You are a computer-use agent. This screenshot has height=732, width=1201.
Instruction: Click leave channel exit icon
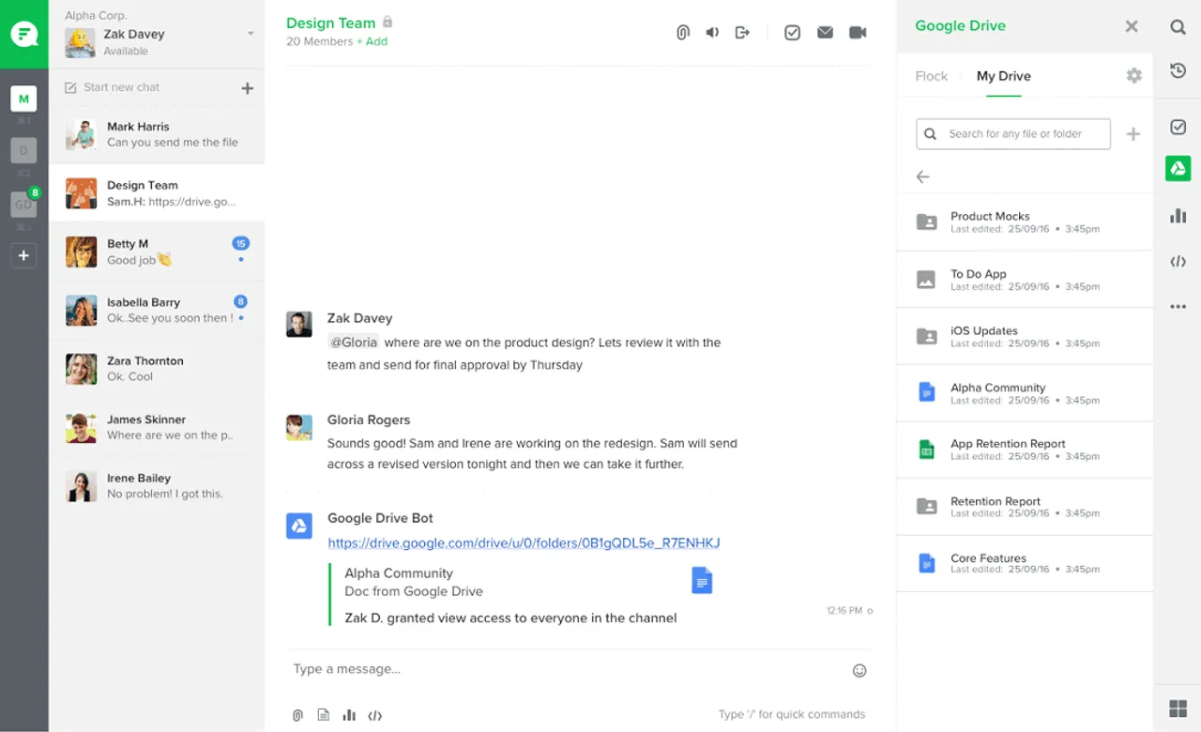[x=742, y=33]
